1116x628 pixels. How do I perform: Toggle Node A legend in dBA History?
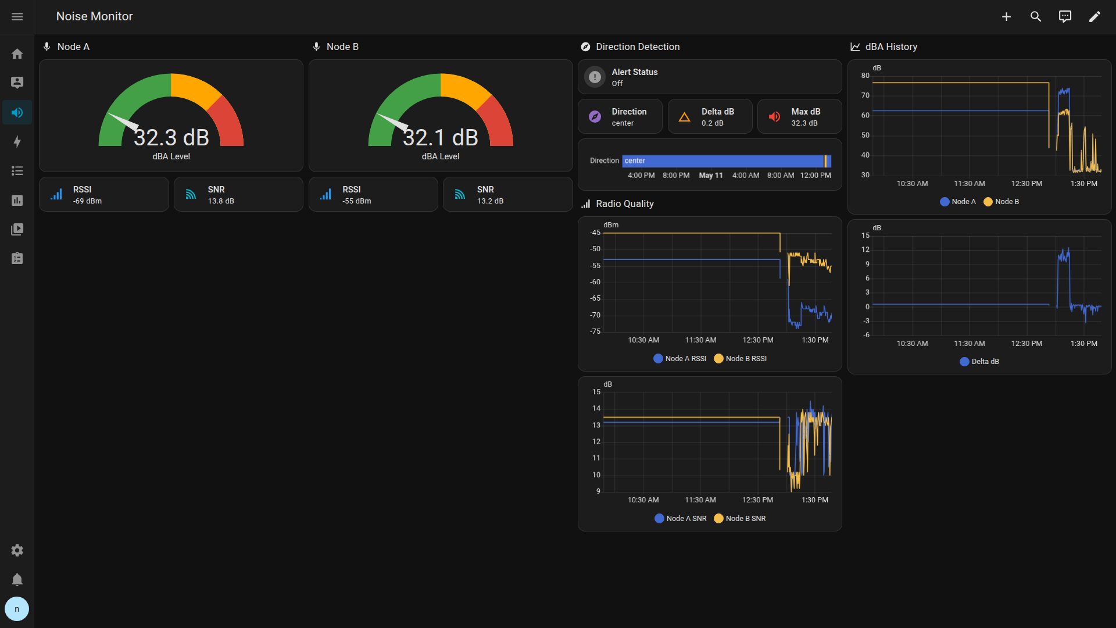[x=958, y=202]
